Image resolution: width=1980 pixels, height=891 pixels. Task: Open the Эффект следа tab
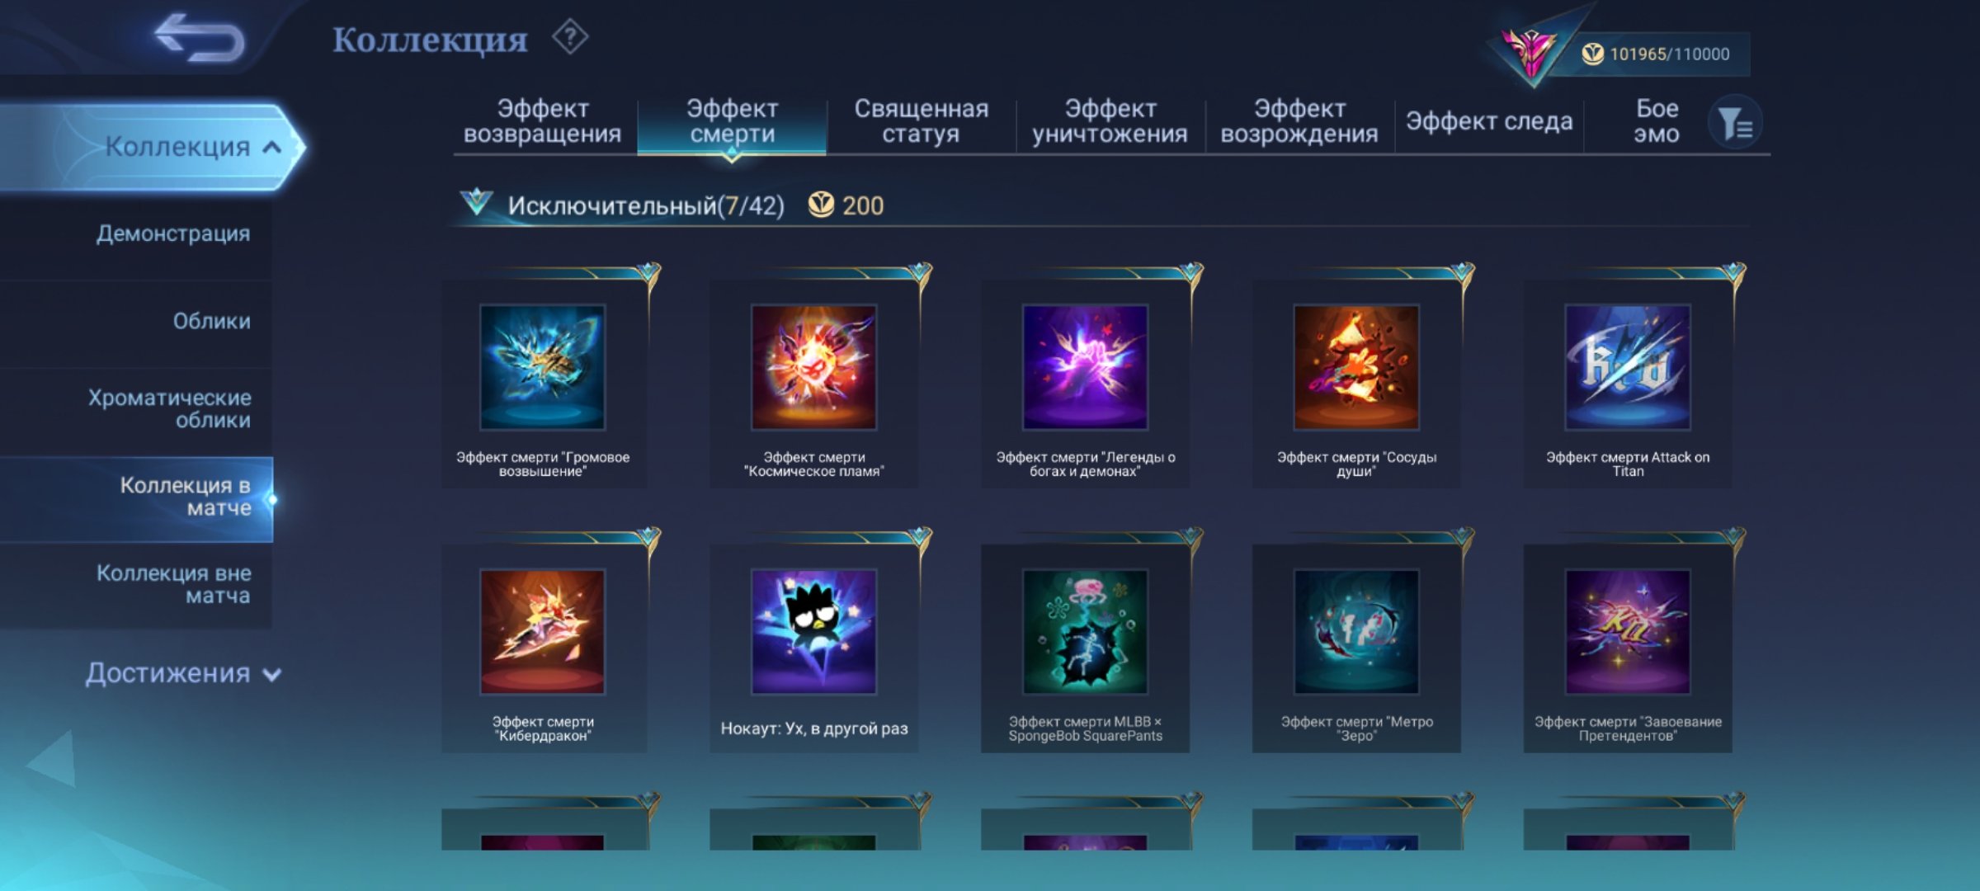1489,121
